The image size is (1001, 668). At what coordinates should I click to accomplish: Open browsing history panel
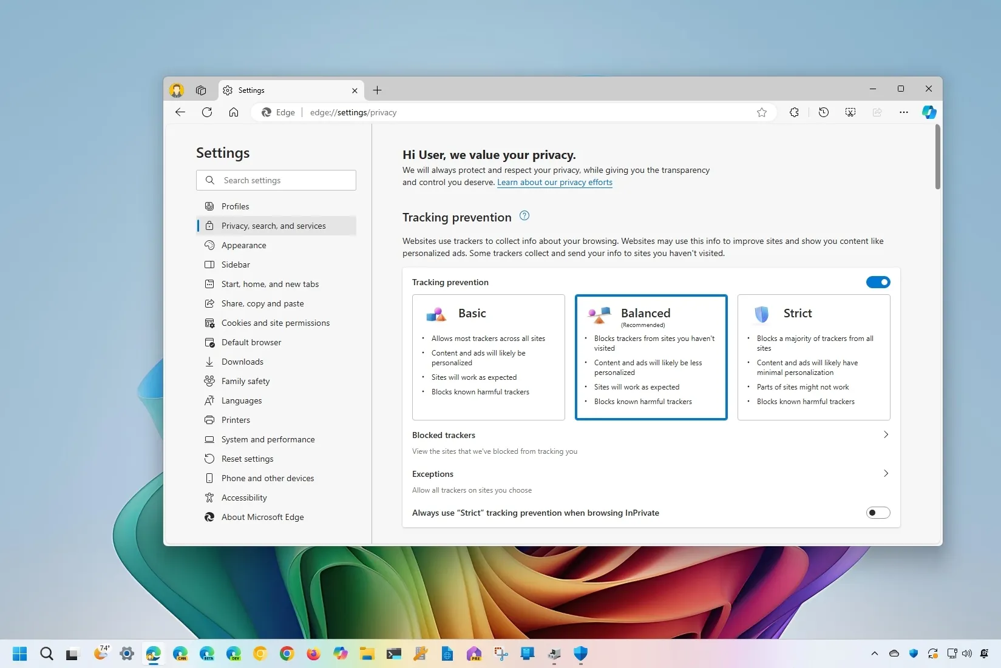click(823, 112)
